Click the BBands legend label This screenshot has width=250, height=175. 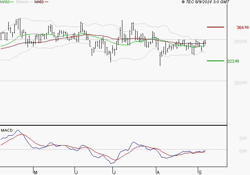22,2
